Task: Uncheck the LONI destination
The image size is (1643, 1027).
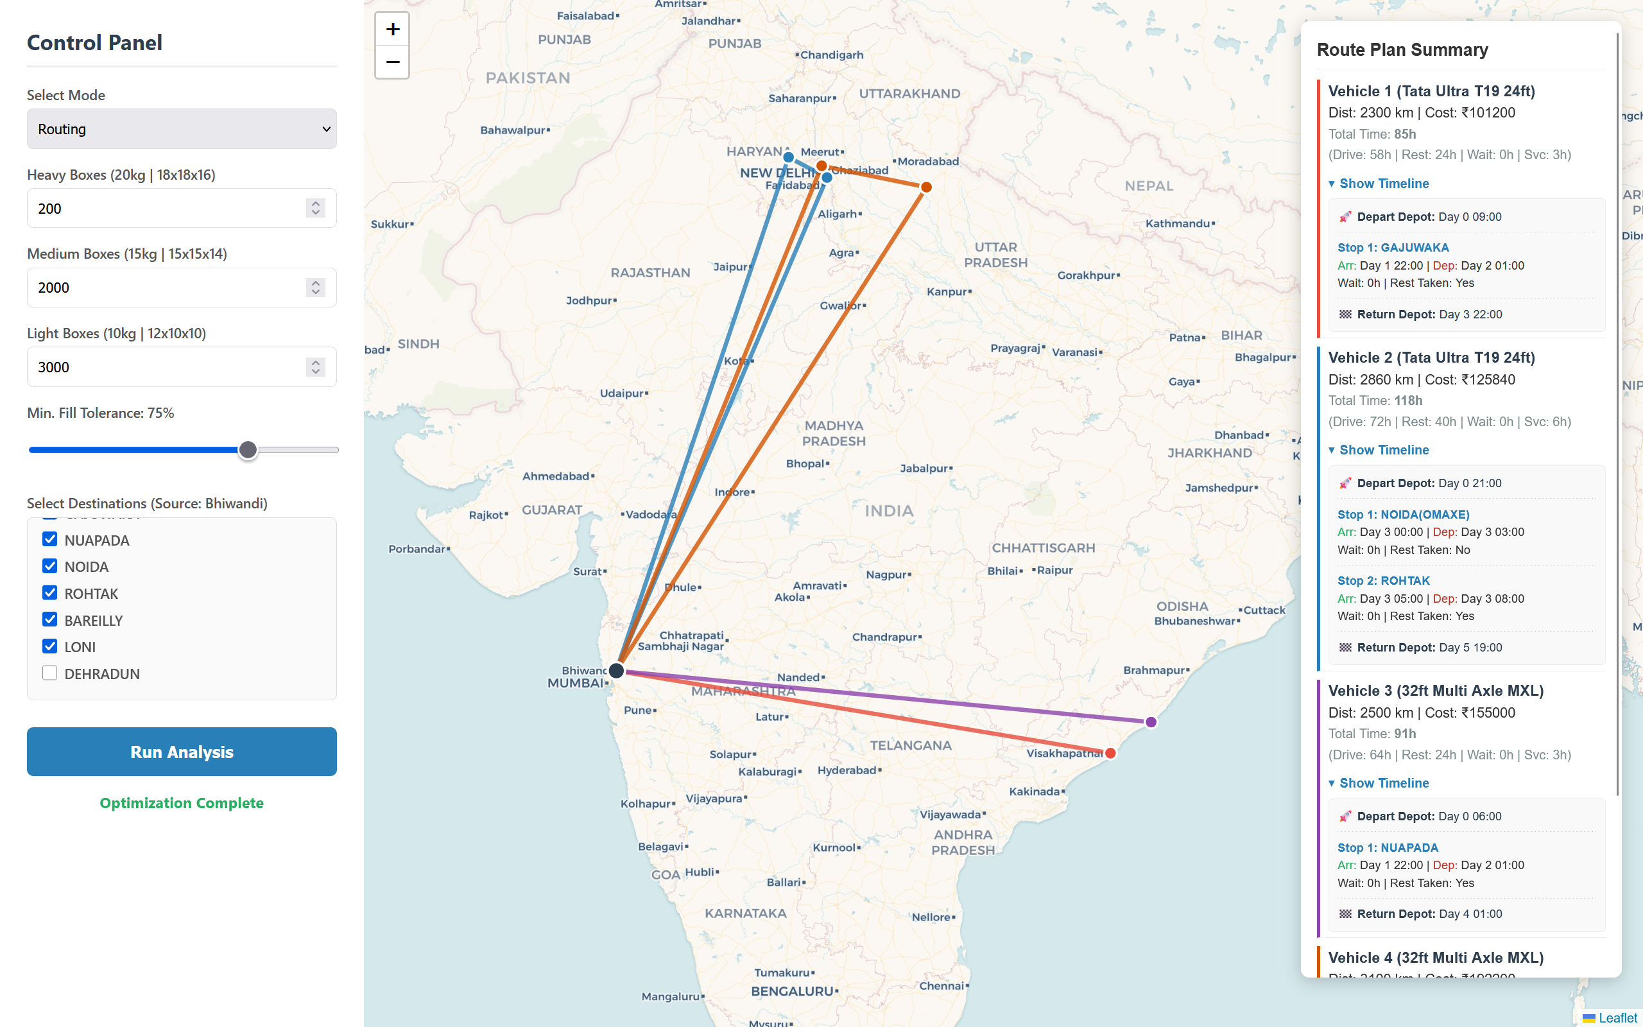Action: (x=49, y=646)
